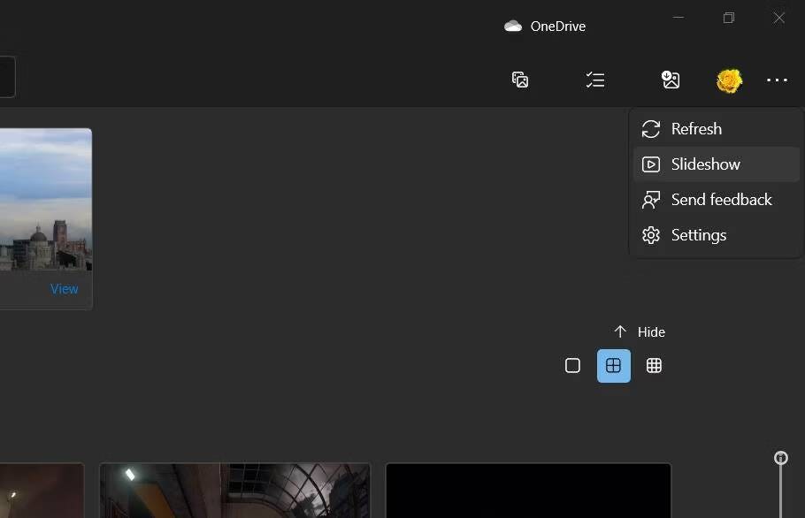Click the View link on the photo card

click(64, 289)
